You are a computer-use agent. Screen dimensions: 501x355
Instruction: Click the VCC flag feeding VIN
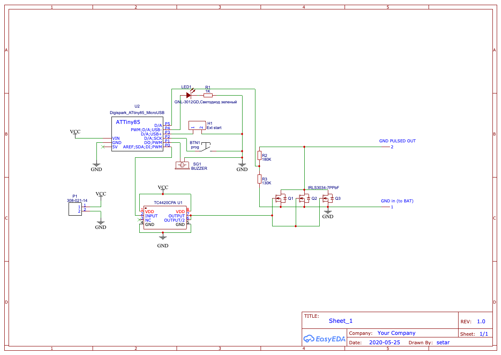click(x=75, y=133)
